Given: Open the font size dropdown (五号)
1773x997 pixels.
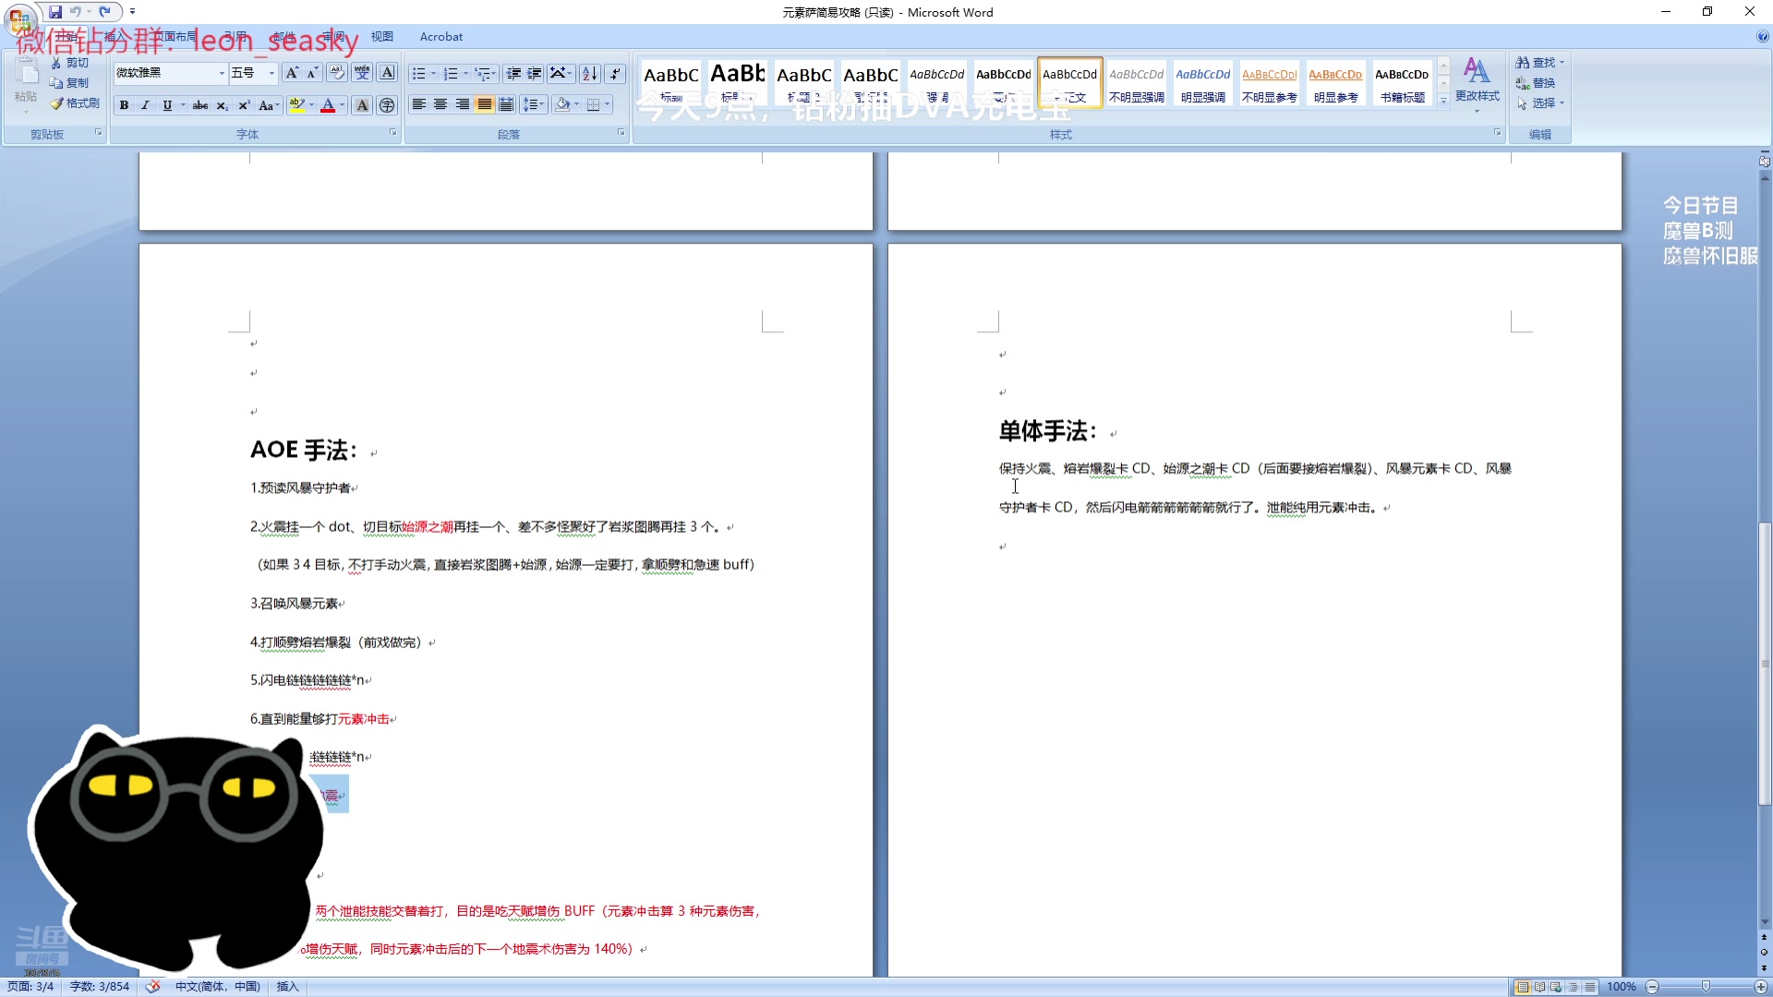Looking at the screenshot, I should (271, 73).
